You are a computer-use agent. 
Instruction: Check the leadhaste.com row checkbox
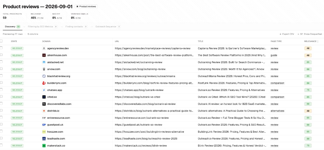(1, 138)
